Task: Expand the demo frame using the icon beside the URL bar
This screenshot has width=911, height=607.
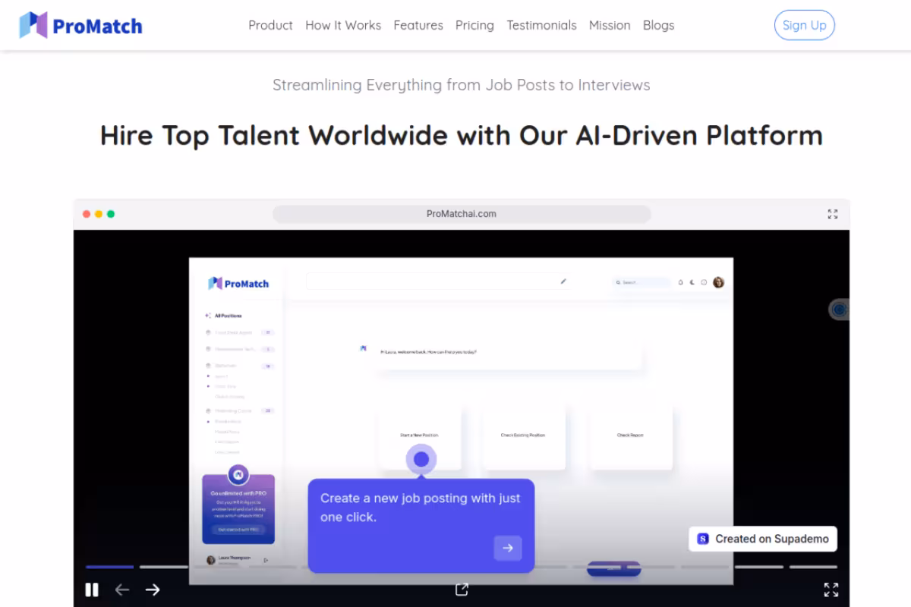Action: coord(833,214)
